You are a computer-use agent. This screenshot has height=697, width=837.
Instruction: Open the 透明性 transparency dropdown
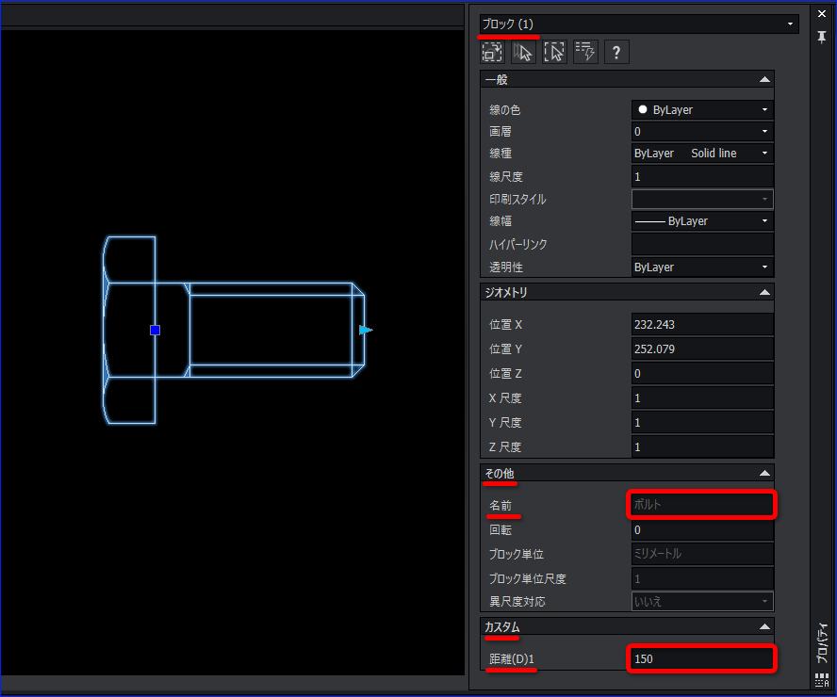point(766,267)
